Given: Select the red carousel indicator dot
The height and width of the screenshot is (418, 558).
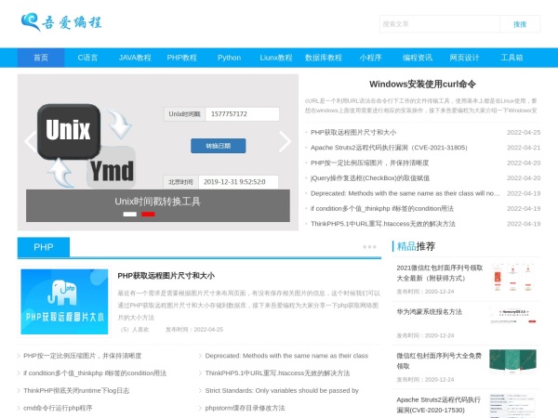Looking at the screenshot, I should point(148,214).
